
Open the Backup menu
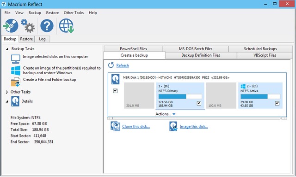point(35,13)
